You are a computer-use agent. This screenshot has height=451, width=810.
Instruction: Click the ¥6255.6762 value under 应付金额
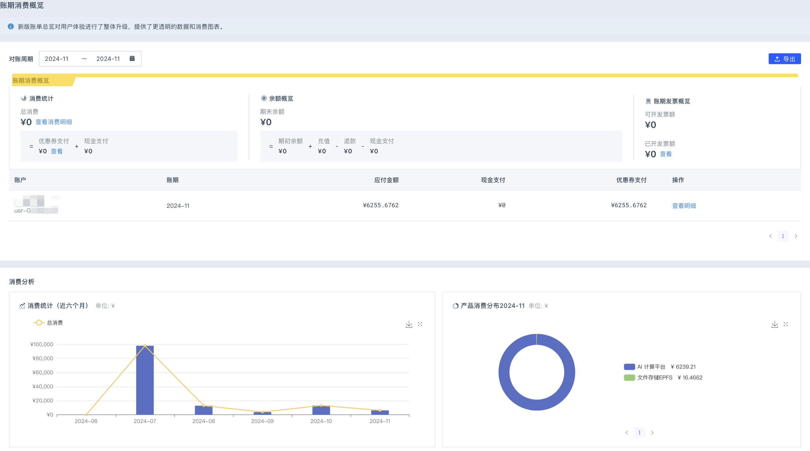pyautogui.click(x=381, y=205)
